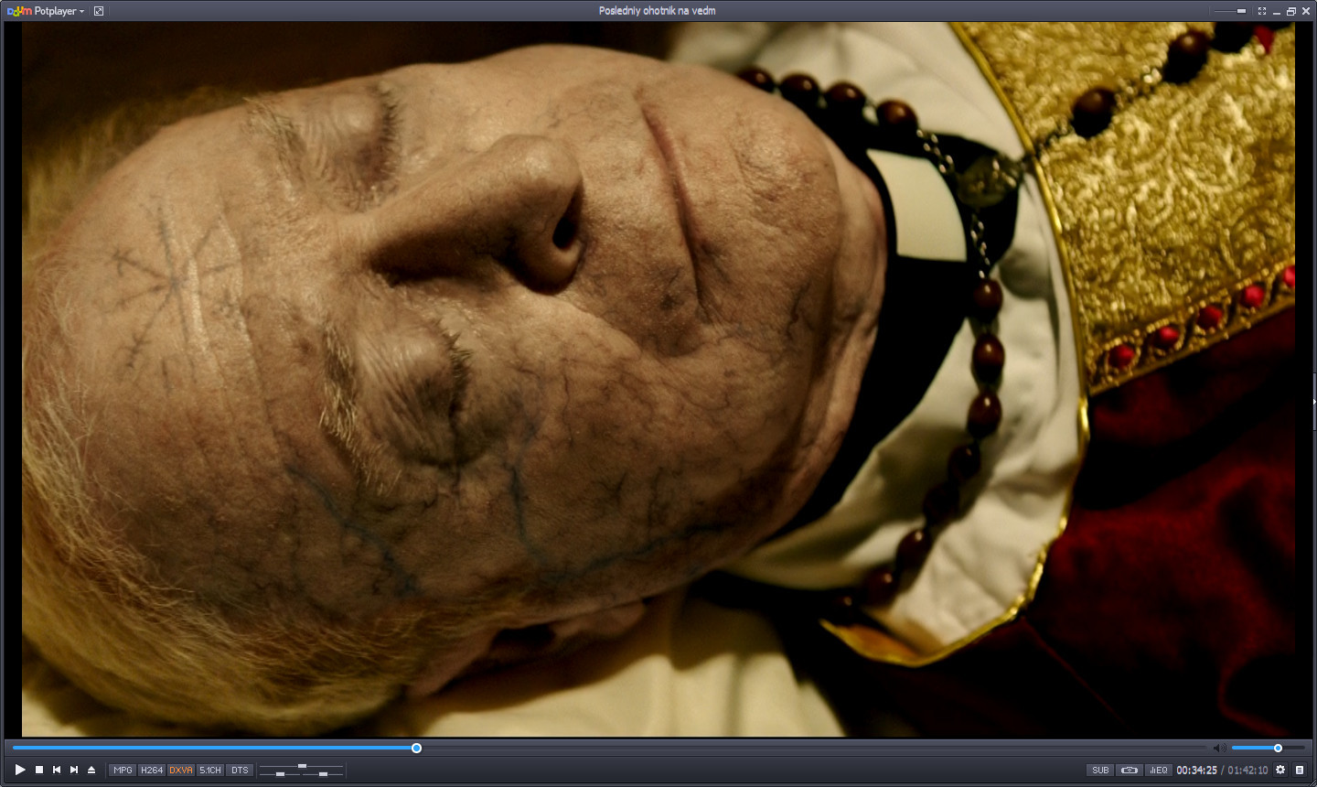Open the playlist panel icon

(x=1300, y=771)
